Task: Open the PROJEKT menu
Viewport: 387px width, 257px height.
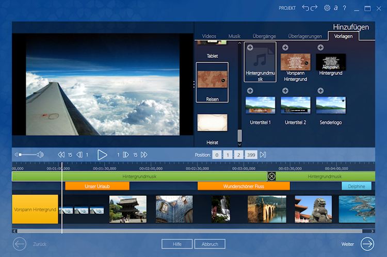Action: click(x=287, y=8)
